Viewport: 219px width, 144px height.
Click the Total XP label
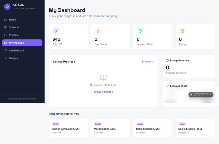click(57, 44)
